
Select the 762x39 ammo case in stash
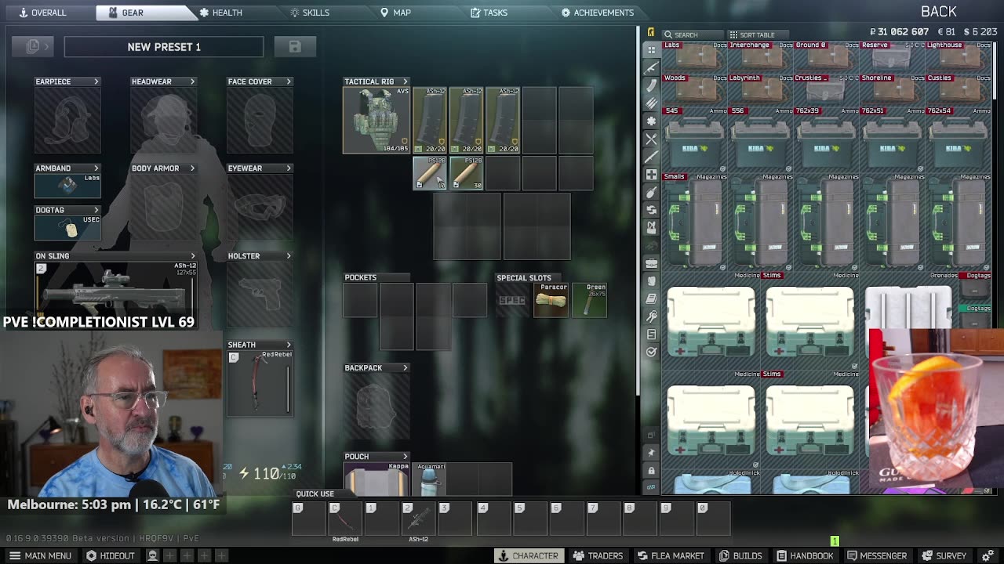coord(827,139)
